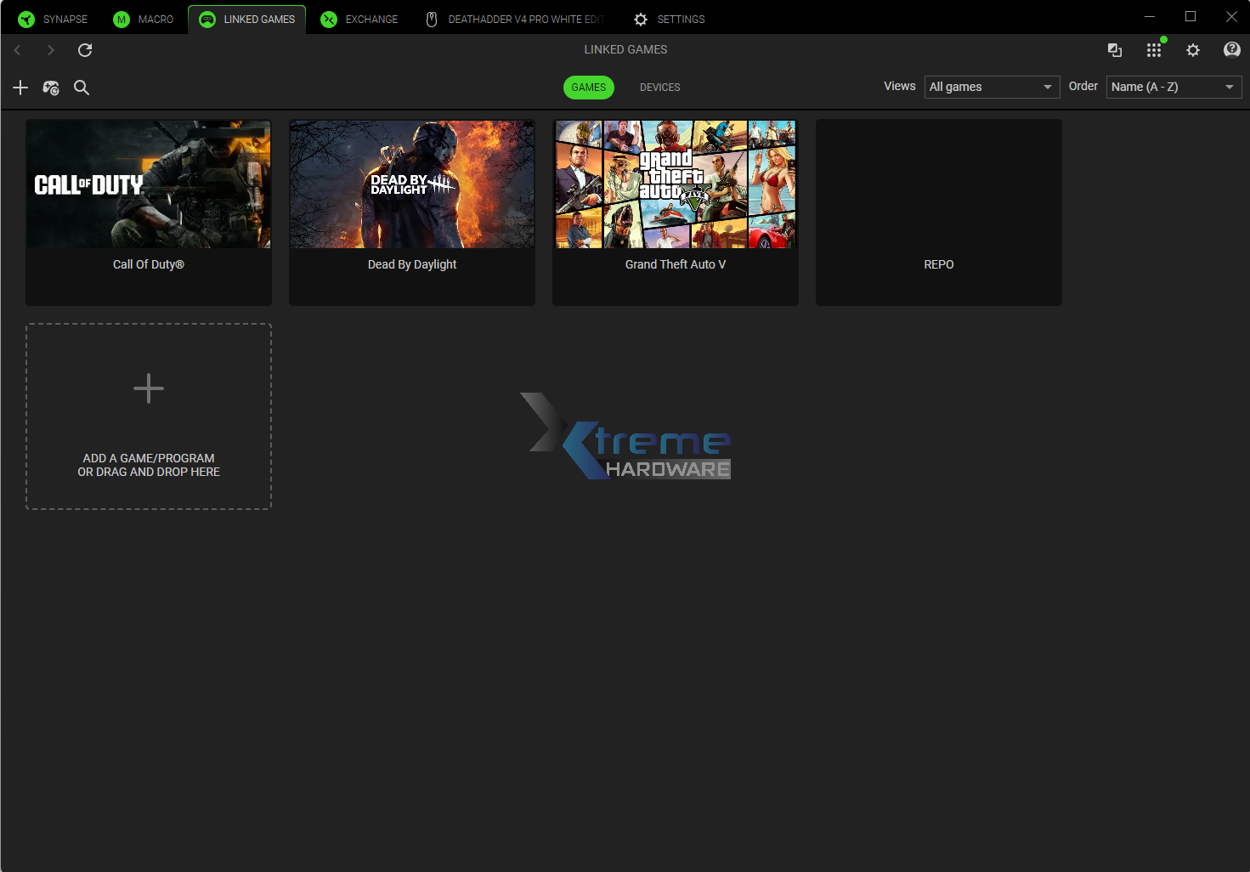
Task: Open the search magnifier icon
Action: click(82, 88)
